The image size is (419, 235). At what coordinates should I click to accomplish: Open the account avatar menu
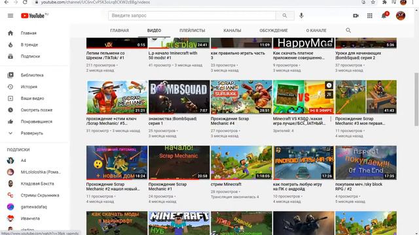[x=401, y=16]
